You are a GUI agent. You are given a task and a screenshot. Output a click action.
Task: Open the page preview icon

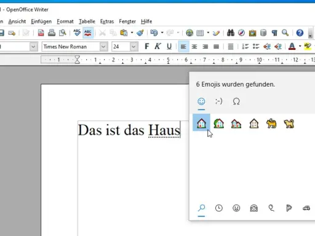tap(63, 33)
